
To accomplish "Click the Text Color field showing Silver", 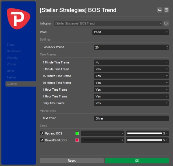I will [131, 118].
